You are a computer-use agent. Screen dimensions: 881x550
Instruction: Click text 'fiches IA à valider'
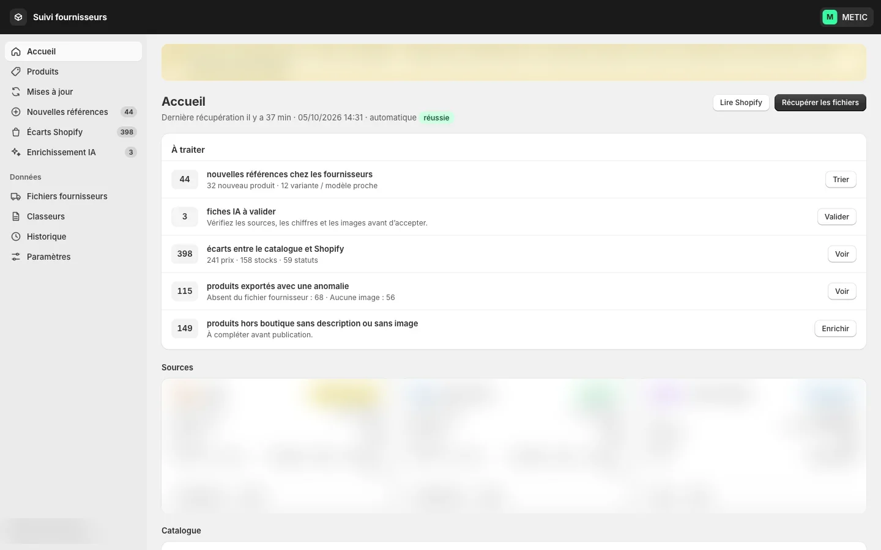tap(241, 211)
